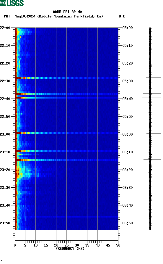Click the 'UTC' timezone label
The height and width of the screenshot is (264, 163).
tap(122, 16)
